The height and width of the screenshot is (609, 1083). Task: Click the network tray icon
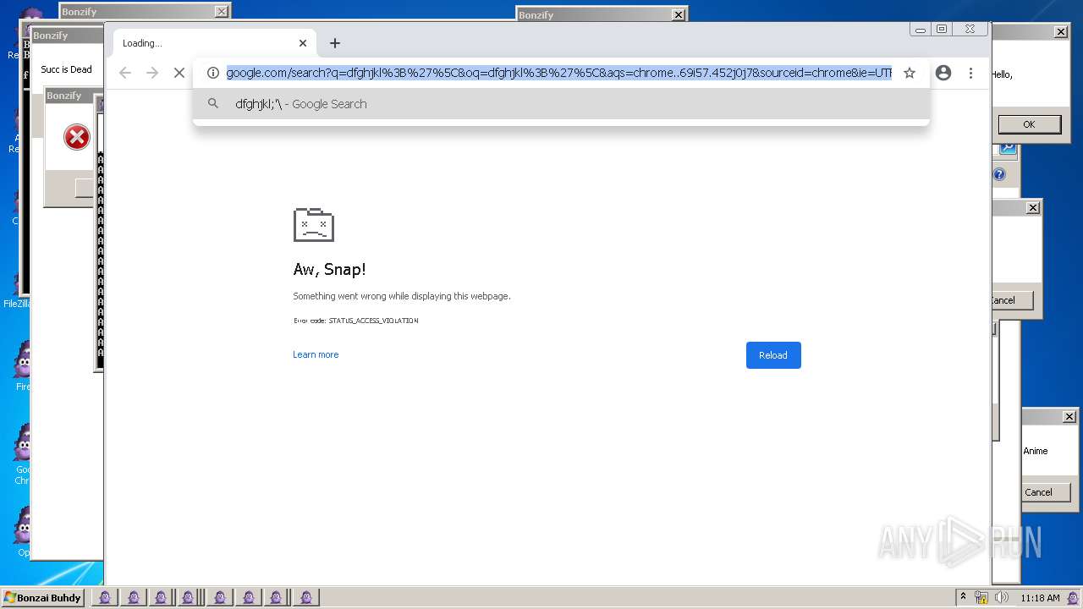pos(981,597)
